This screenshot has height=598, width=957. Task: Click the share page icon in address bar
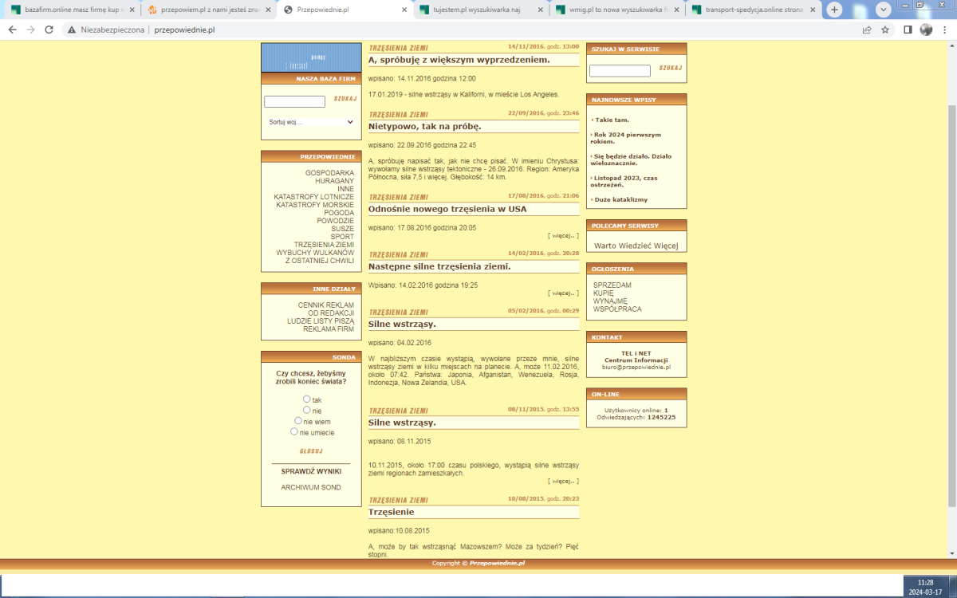[x=867, y=30]
